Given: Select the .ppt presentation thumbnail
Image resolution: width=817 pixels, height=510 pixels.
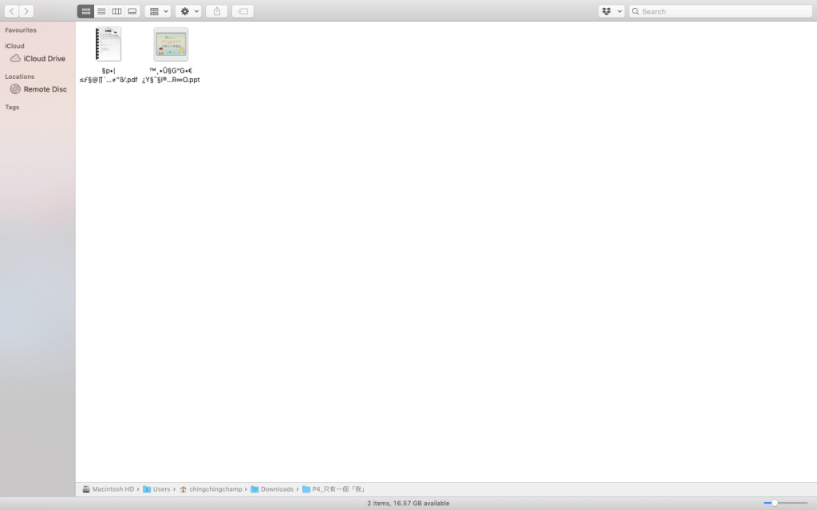Looking at the screenshot, I should [171, 45].
